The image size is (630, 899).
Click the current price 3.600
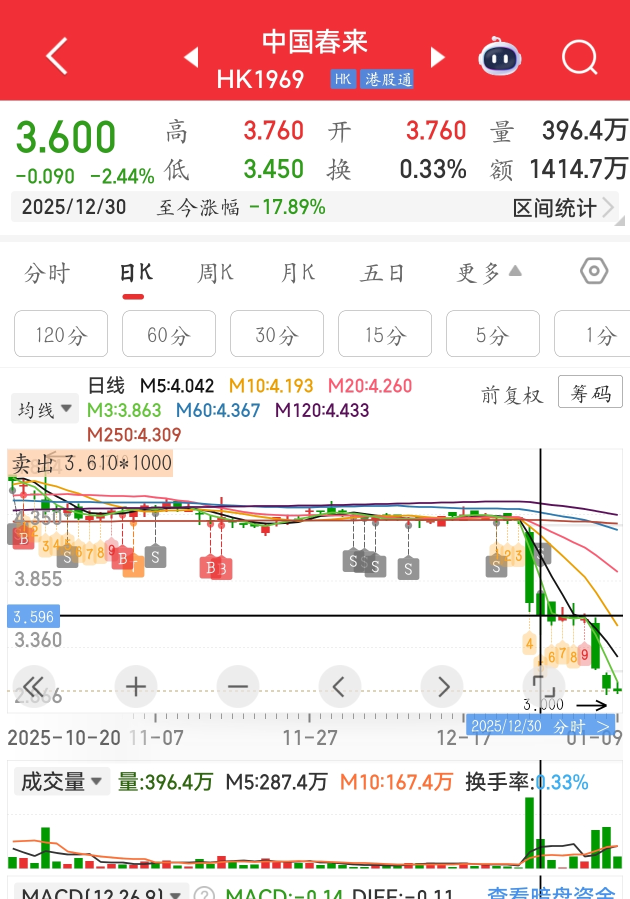(66, 137)
